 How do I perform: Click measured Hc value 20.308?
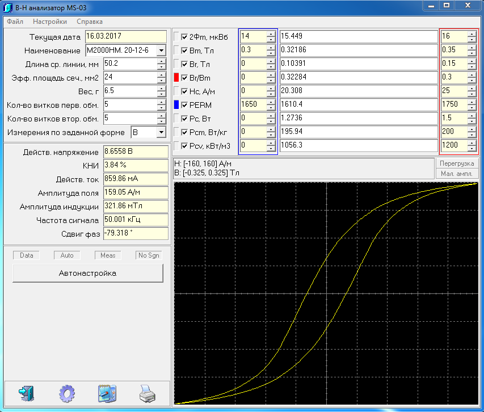(x=359, y=91)
